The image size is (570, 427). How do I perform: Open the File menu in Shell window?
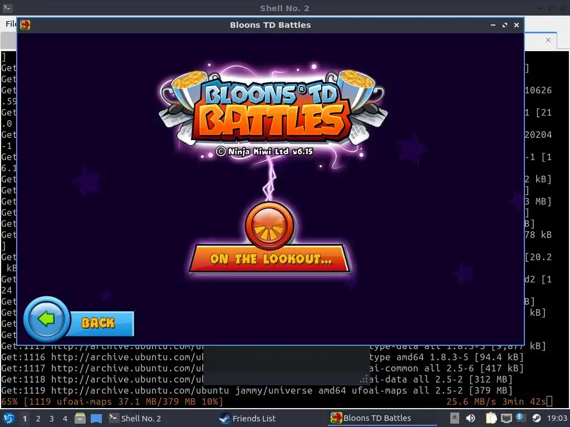coord(11,23)
